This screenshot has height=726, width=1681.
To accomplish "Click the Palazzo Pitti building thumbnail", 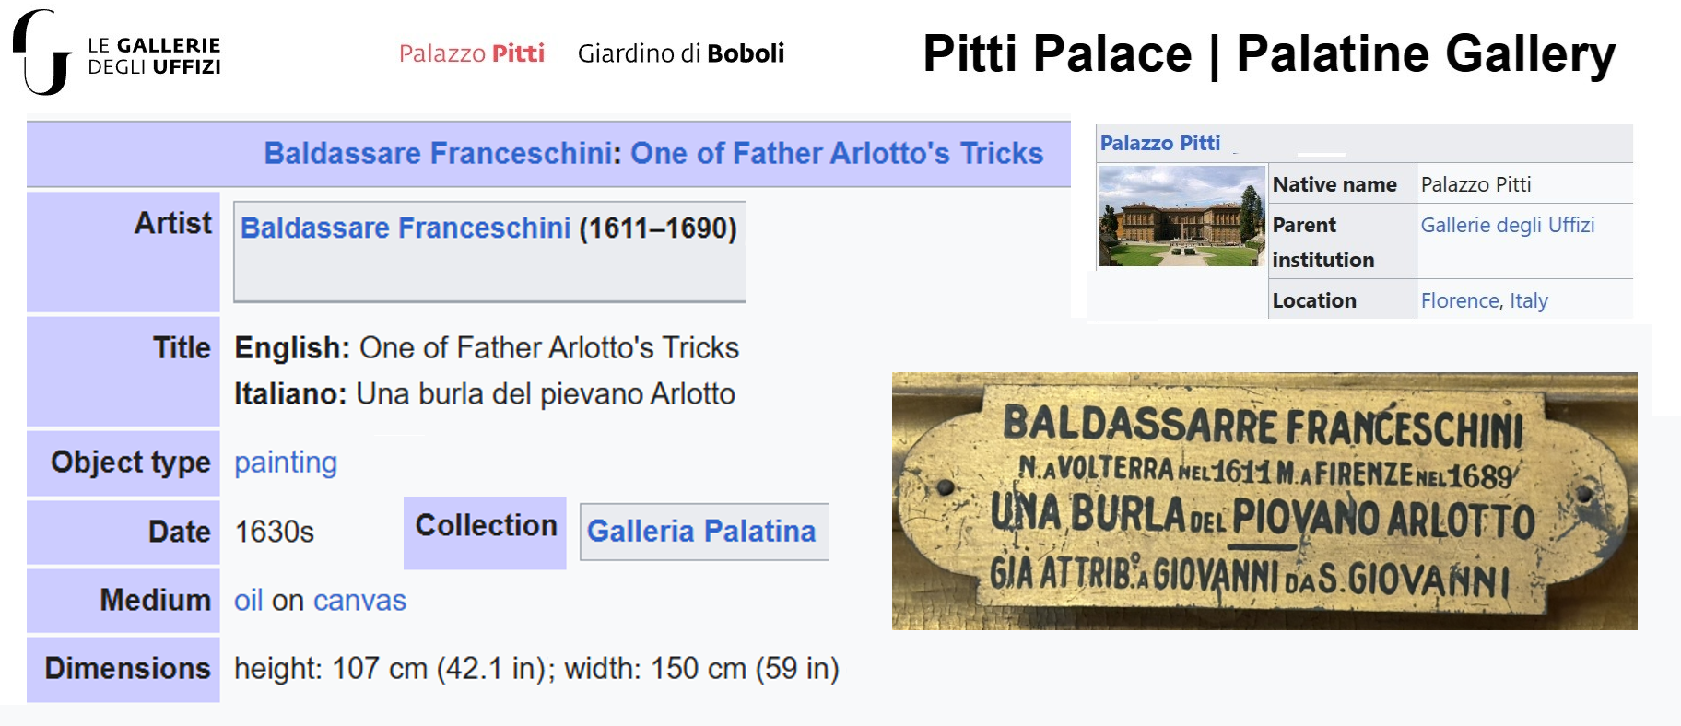I will tap(1181, 217).
